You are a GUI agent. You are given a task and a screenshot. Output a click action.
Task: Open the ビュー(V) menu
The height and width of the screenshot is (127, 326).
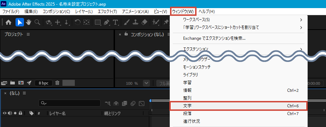coord(161,12)
